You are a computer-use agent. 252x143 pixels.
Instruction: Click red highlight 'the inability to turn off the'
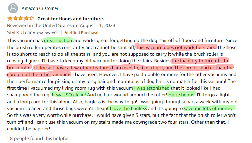(x=200, y=61)
